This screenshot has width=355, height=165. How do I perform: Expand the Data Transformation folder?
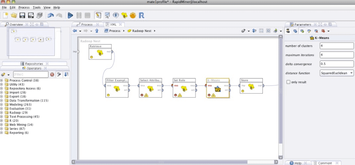[2, 101]
